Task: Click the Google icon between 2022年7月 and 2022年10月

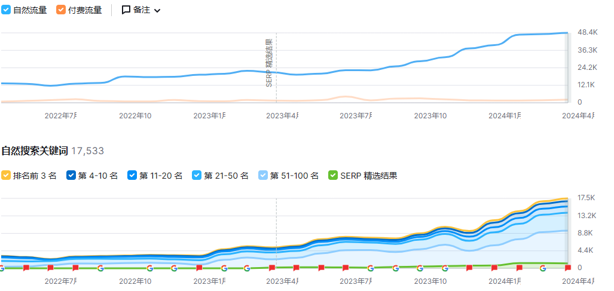Action: pyautogui.click(x=100, y=268)
